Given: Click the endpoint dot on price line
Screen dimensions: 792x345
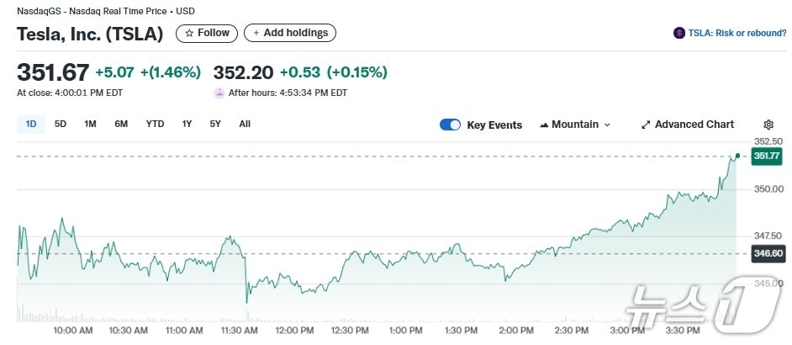Looking at the screenshot, I should [x=737, y=156].
